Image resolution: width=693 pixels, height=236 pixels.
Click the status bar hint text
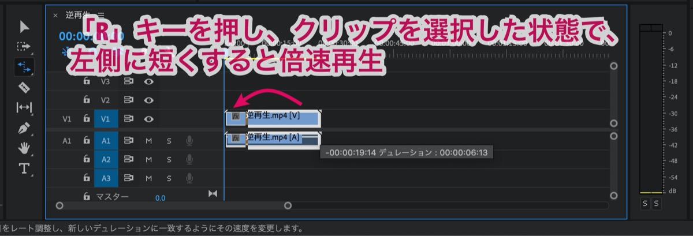pos(151,228)
